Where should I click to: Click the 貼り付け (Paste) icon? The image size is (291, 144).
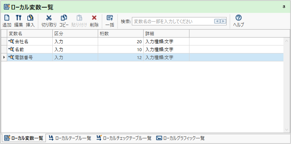79,18
